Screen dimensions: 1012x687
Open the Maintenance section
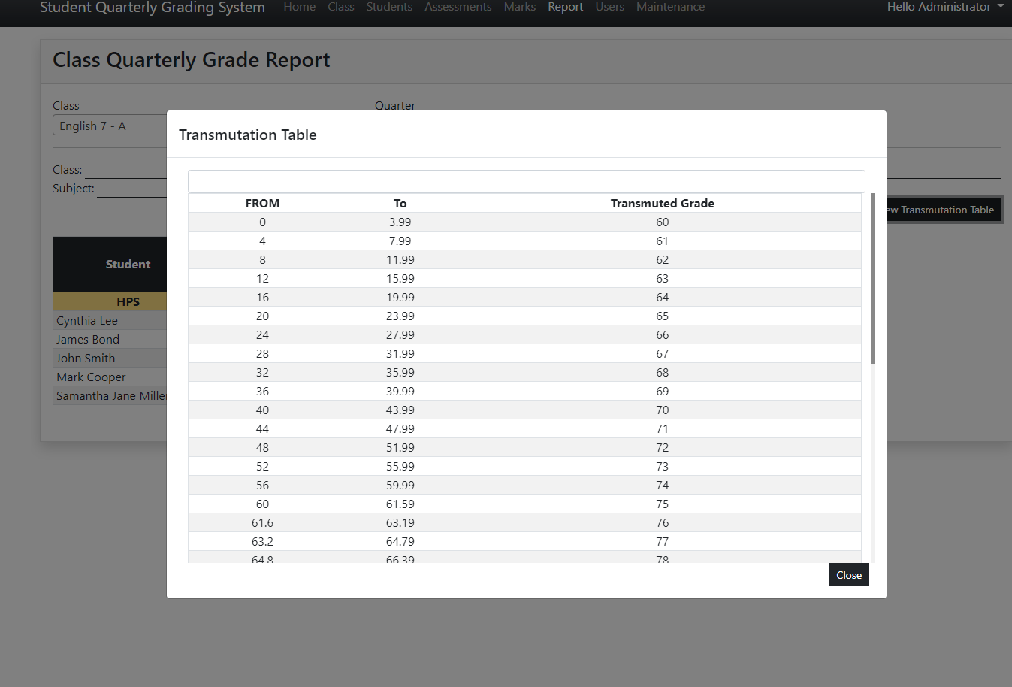[x=669, y=7]
